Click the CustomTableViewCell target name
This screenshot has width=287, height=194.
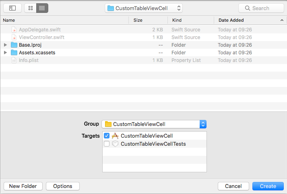pyautogui.click(x=147, y=136)
